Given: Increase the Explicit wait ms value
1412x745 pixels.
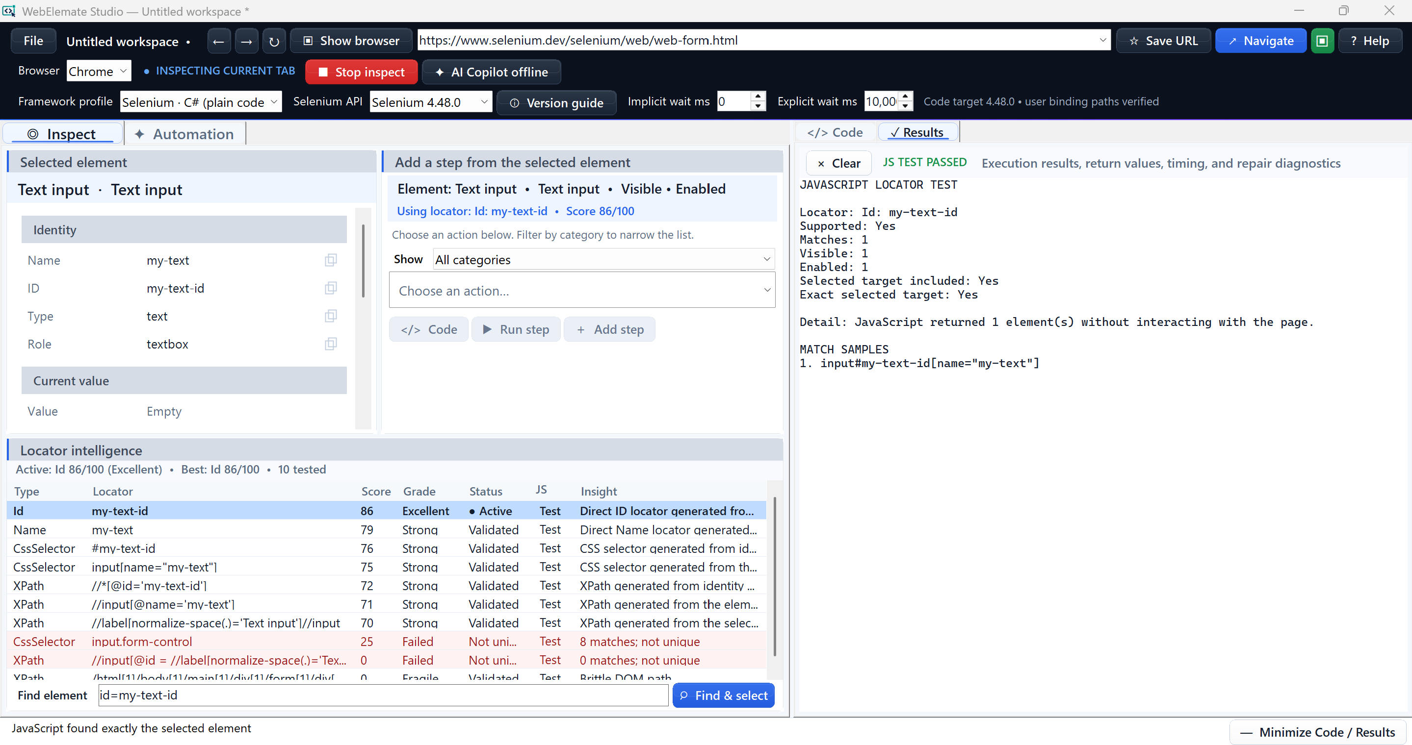Looking at the screenshot, I should [x=906, y=97].
